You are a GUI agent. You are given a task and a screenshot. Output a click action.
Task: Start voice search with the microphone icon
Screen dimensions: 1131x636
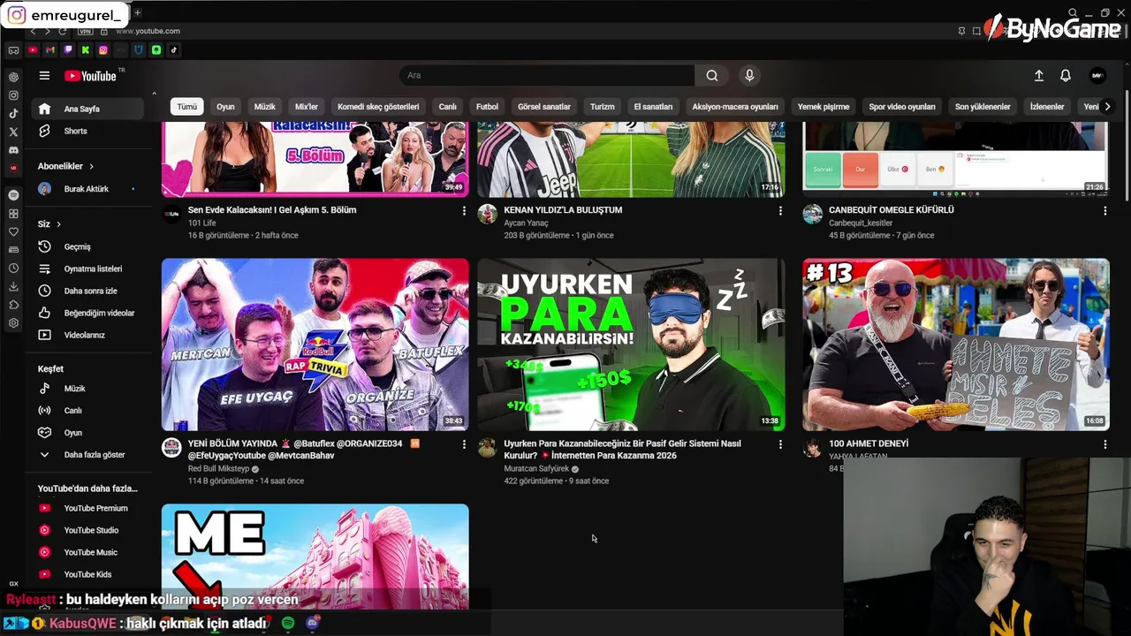tap(749, 75)
